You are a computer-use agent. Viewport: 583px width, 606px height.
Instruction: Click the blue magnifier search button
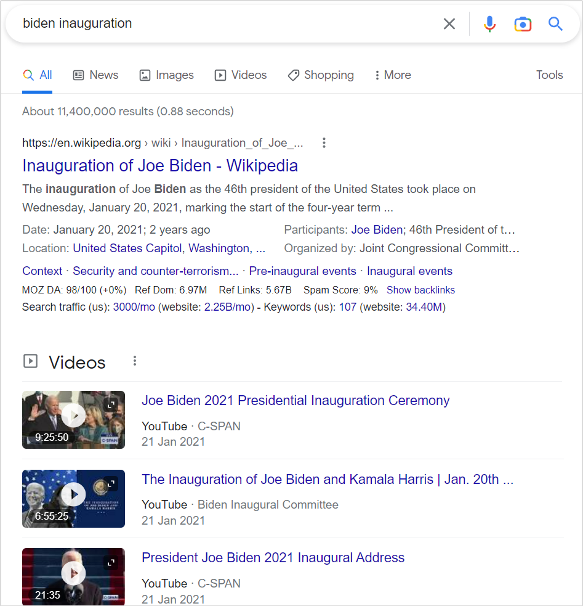click(x=556, y=23)
